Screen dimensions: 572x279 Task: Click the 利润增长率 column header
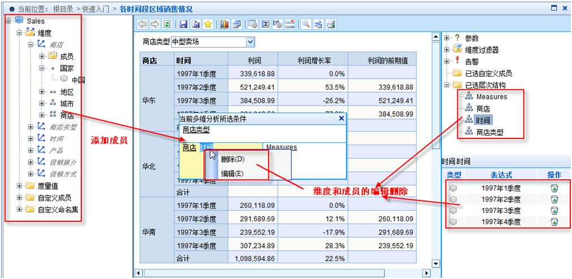(313, 59)
